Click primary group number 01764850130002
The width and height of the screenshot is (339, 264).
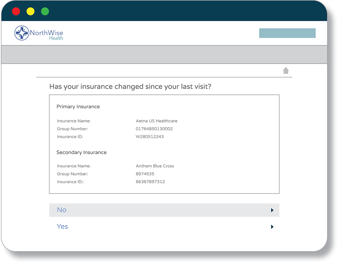[x=154, y=129]
